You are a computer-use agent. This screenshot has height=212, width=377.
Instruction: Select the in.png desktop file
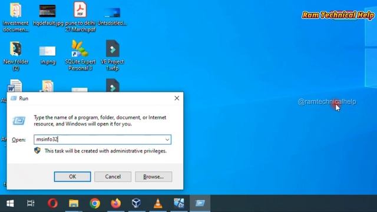tap(48, 55)
